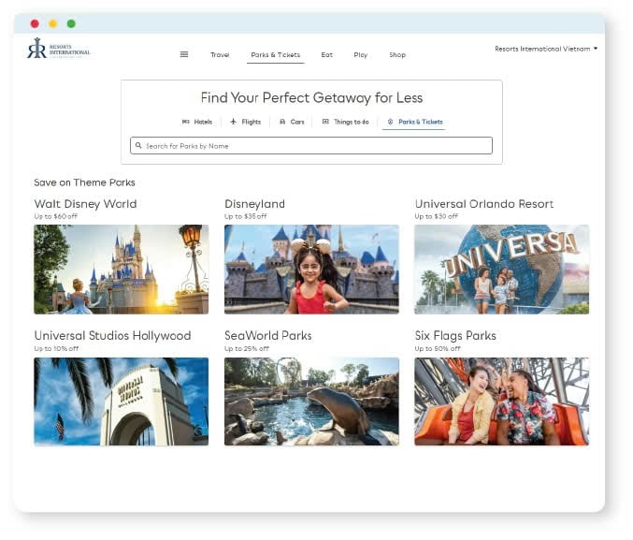This screenshot has width=633, height=540.
Task: Click the 'Up to $35 off' text
Action: coord(246,216)
